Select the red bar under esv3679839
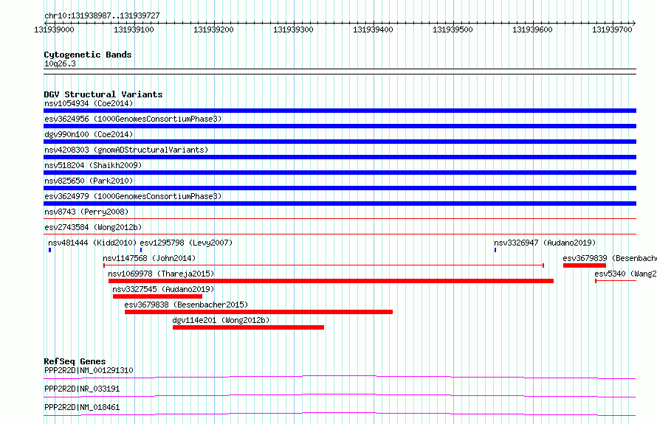Image resolution: width=657 pixels, height=424 pixels. click(585, 265)
